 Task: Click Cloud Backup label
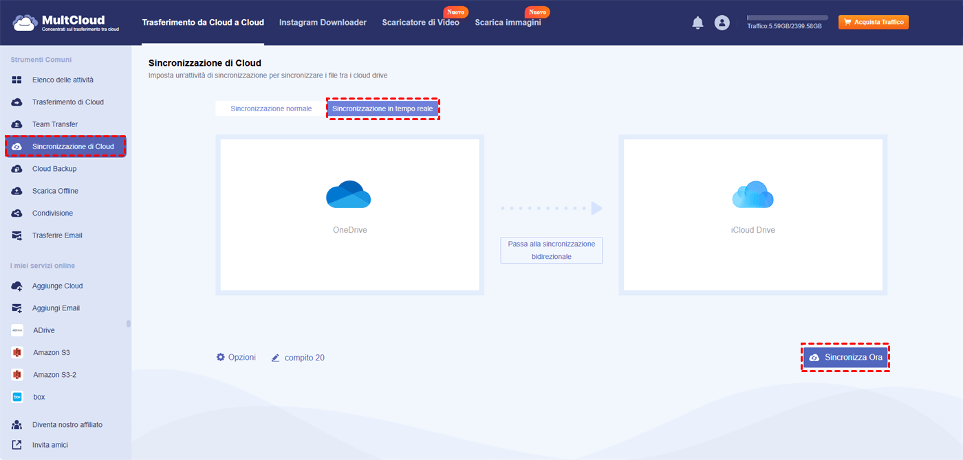coord(54,169)
